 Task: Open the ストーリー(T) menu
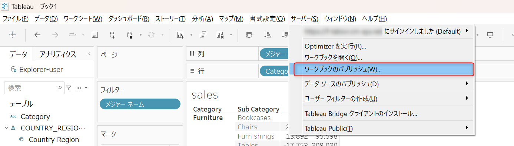[170, 19]
